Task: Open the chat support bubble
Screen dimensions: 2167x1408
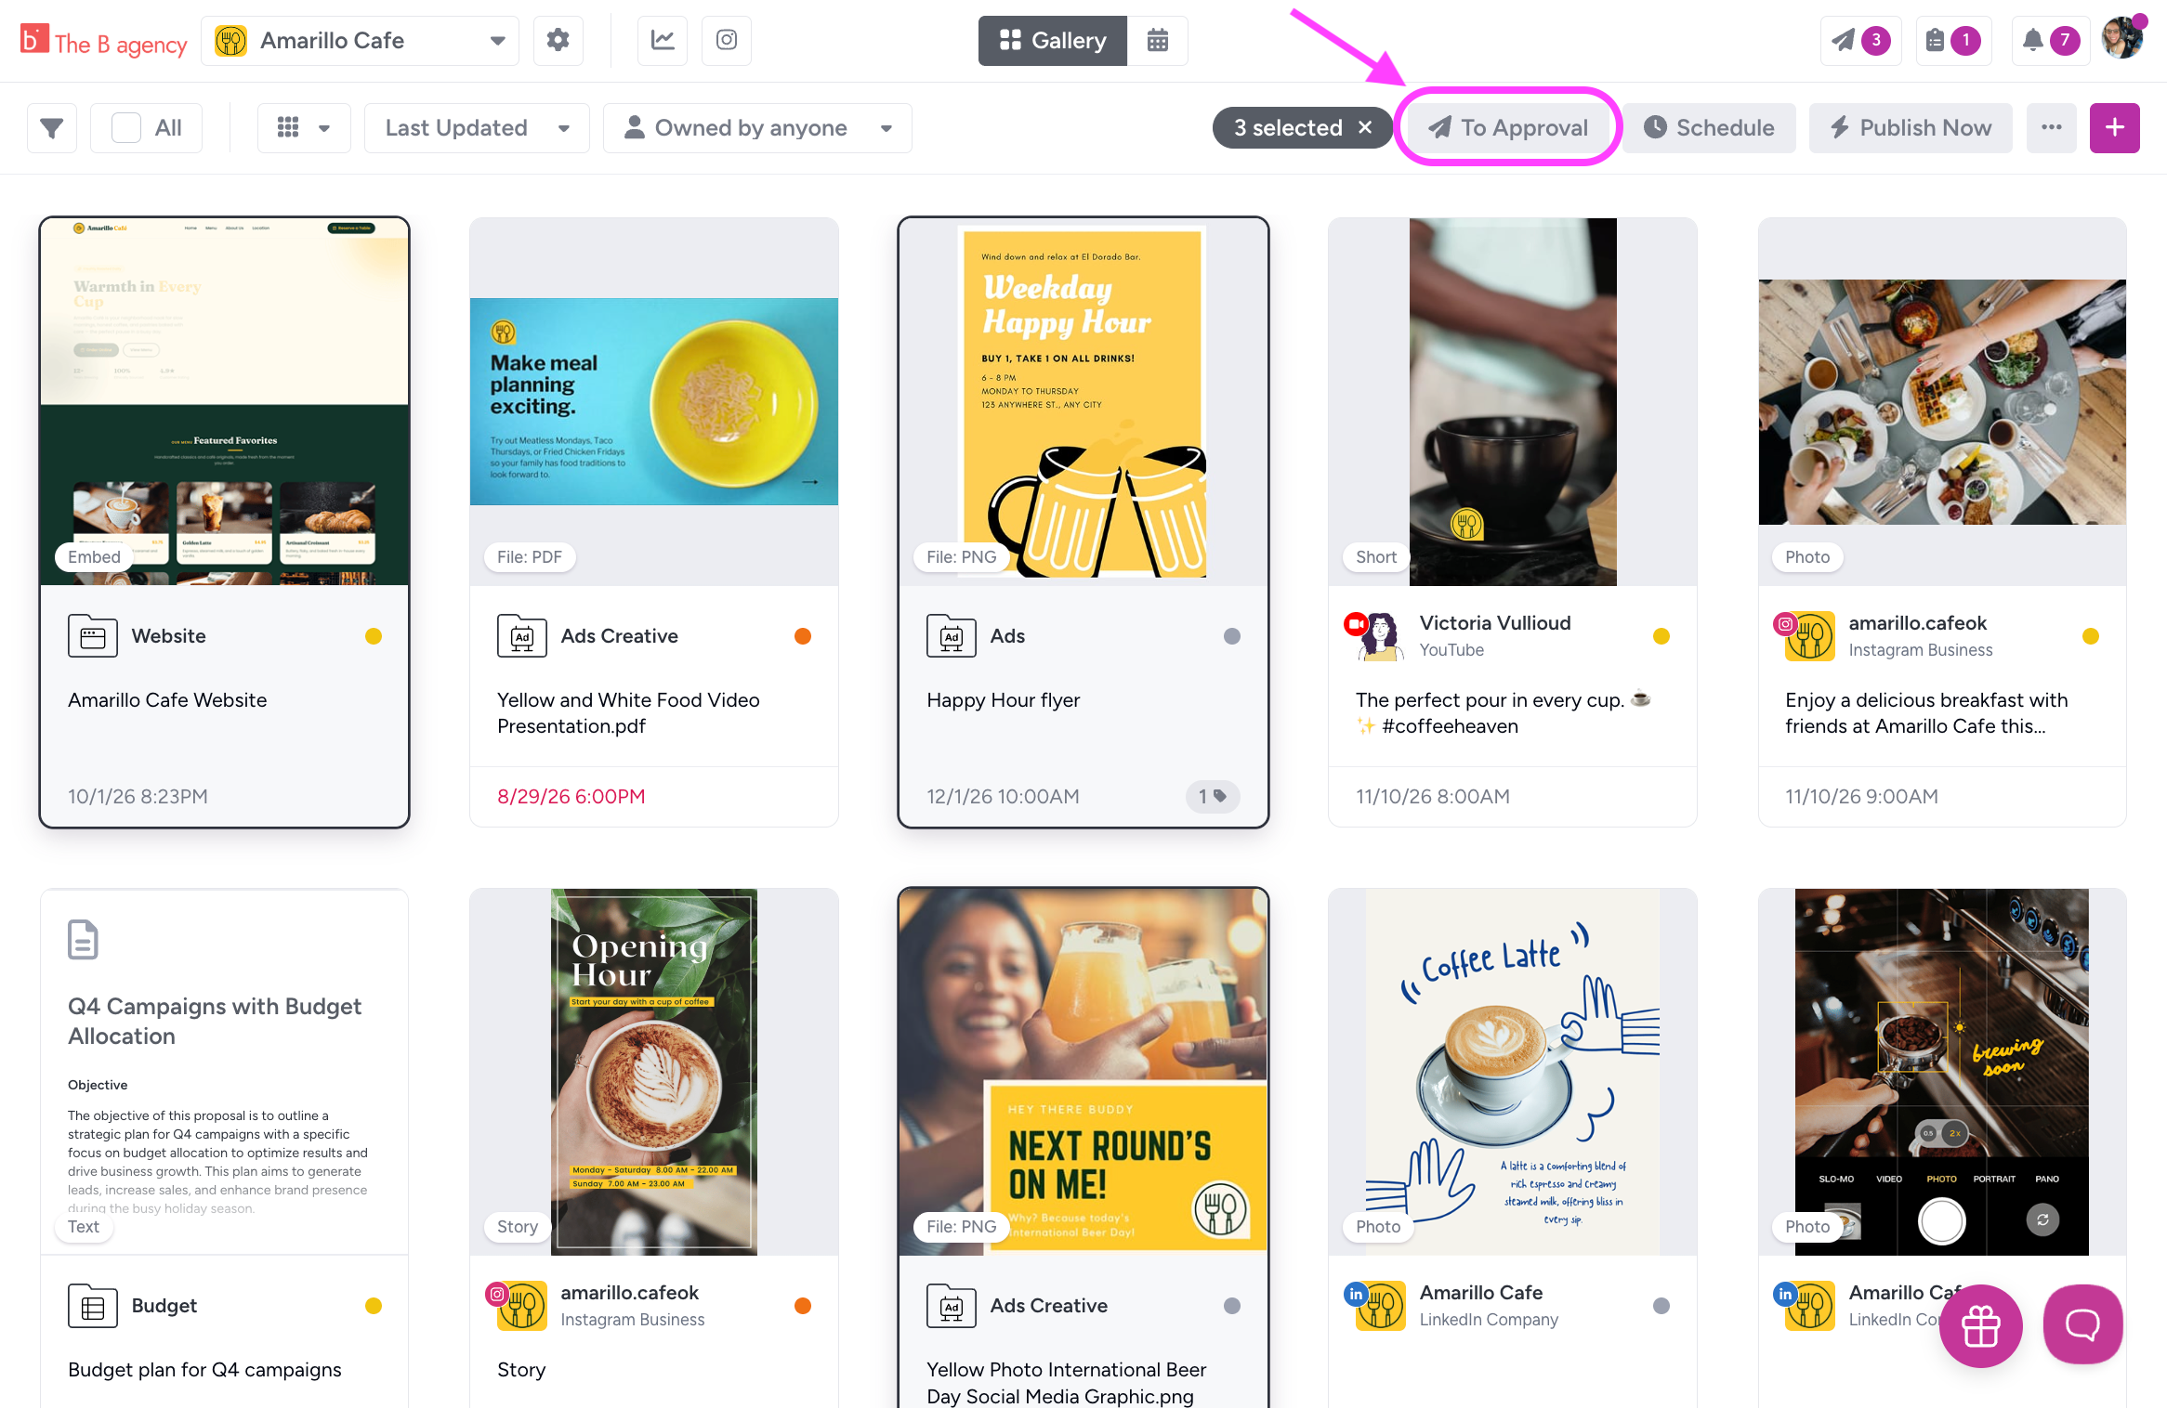Action: (2082, 1324)
